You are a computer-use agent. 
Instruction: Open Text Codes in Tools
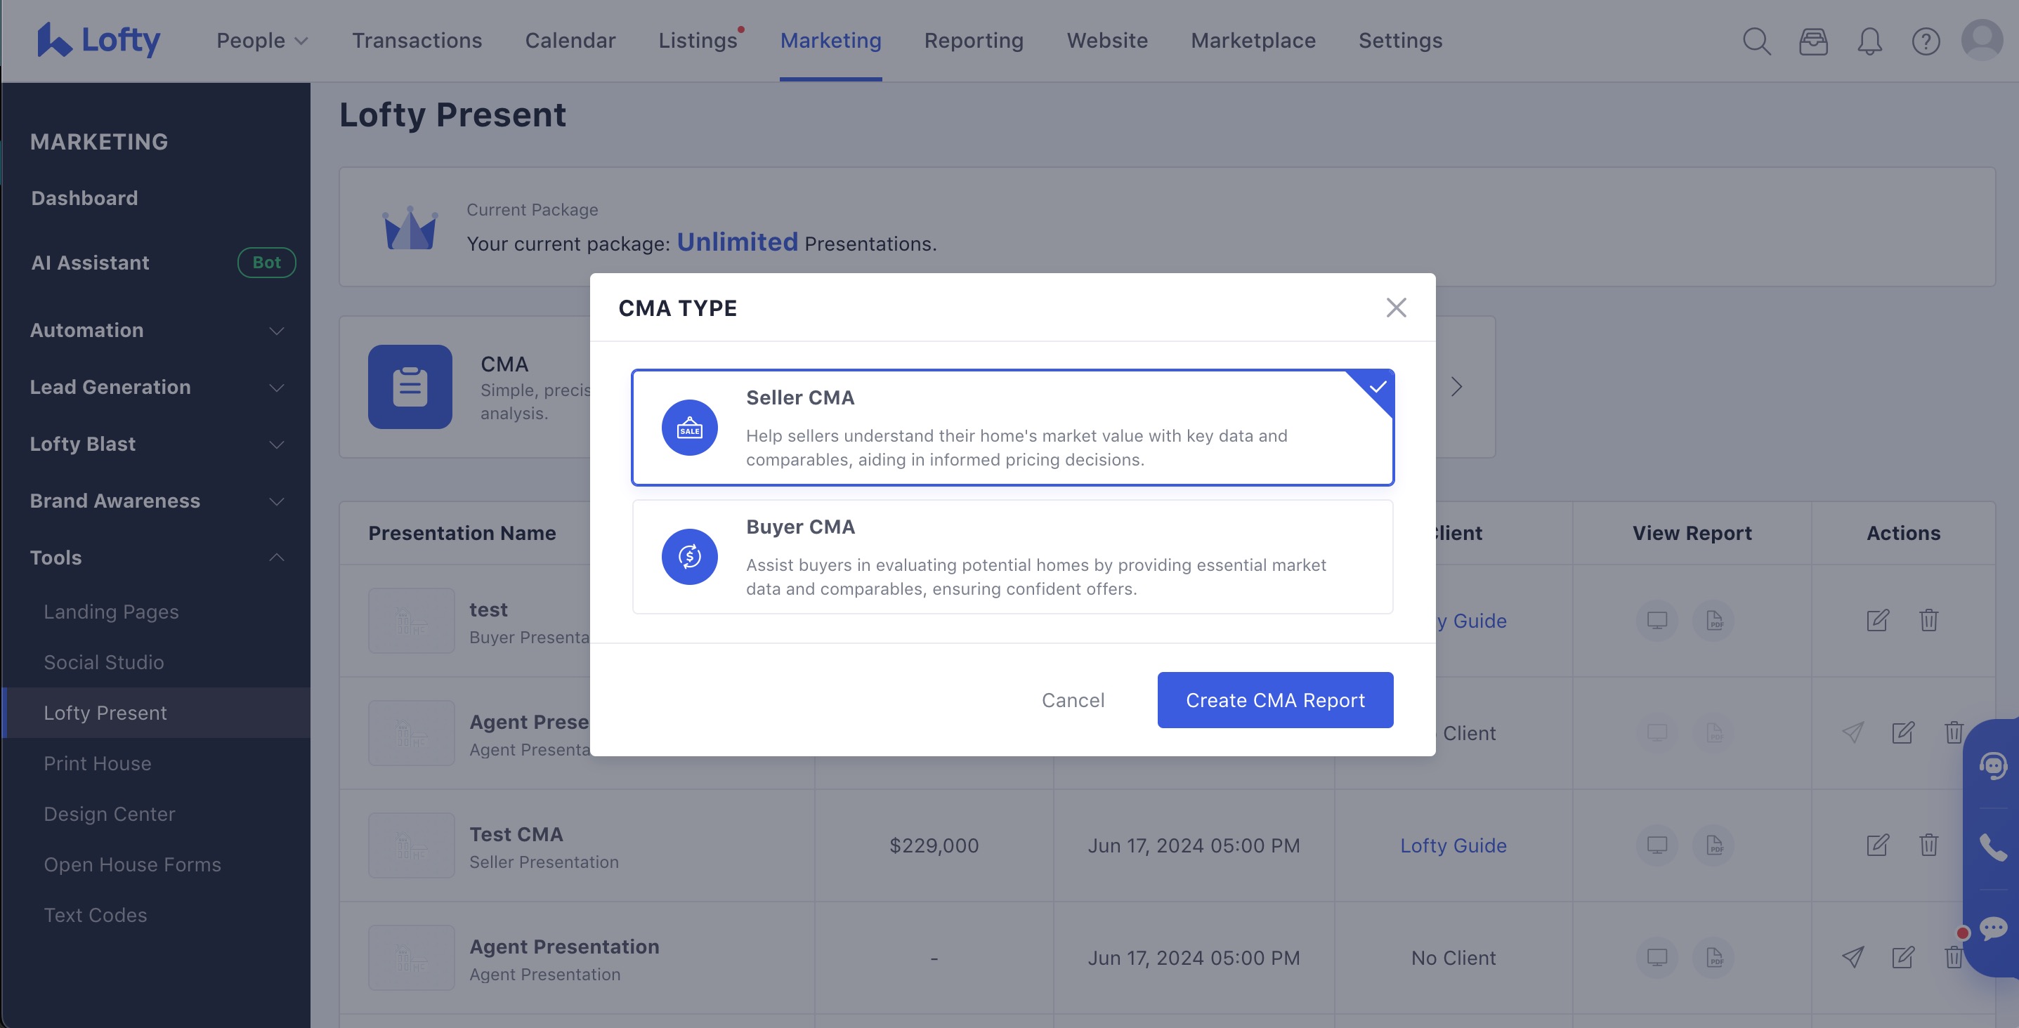coord(95,915)
